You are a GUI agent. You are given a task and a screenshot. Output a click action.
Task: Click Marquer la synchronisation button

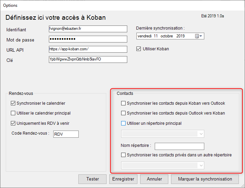205,179
